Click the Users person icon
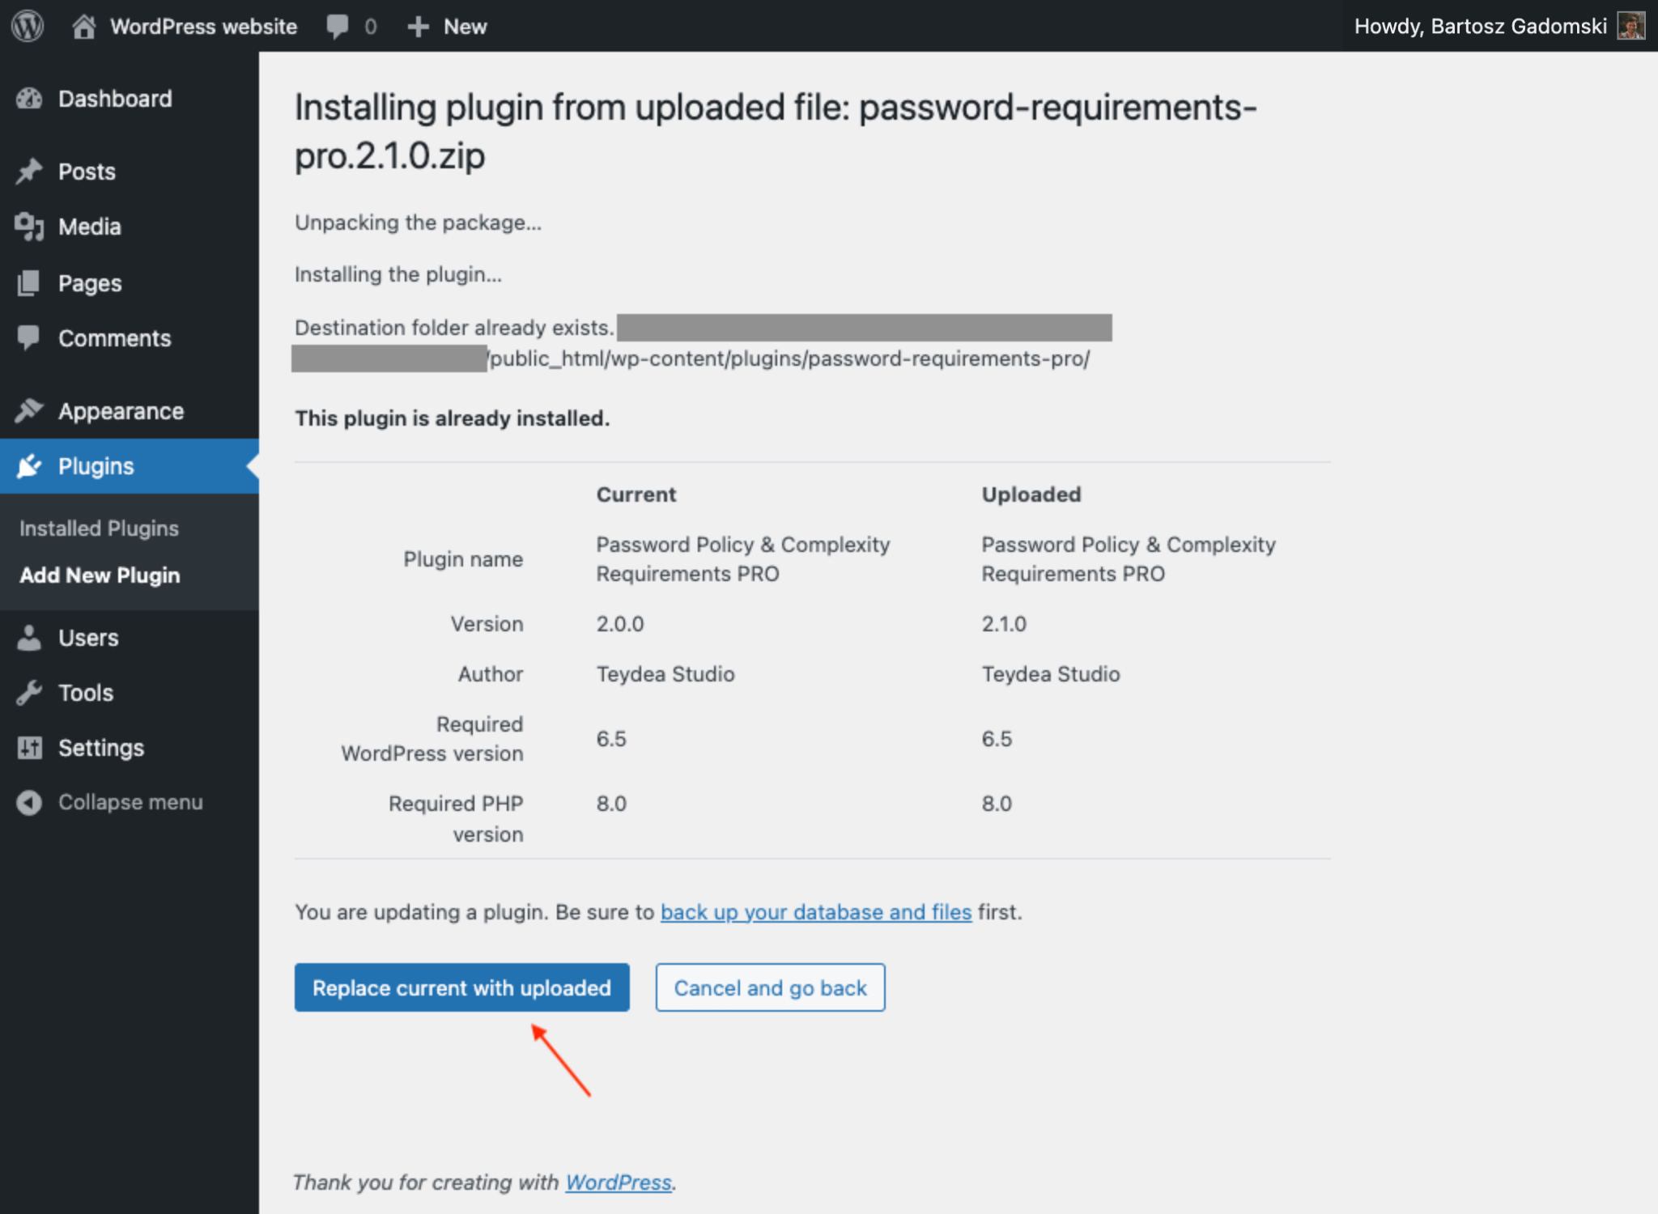This screenshot has height=1214, width=1658. pyautogui.click(x=29, y=638)
